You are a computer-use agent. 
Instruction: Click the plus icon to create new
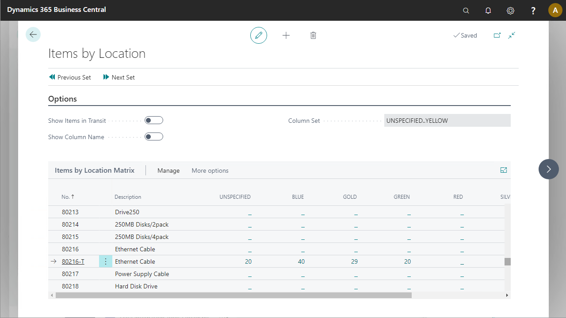(286, 35)
